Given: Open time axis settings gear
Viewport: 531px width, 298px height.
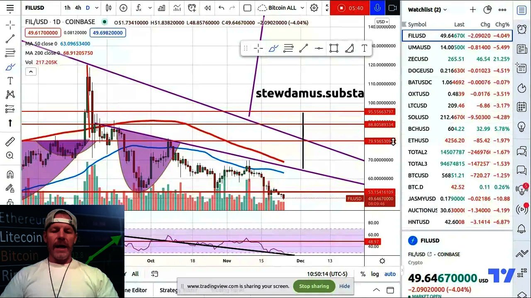Looking at the screenshot, I should pyautogui.click(x=382, y=261).
